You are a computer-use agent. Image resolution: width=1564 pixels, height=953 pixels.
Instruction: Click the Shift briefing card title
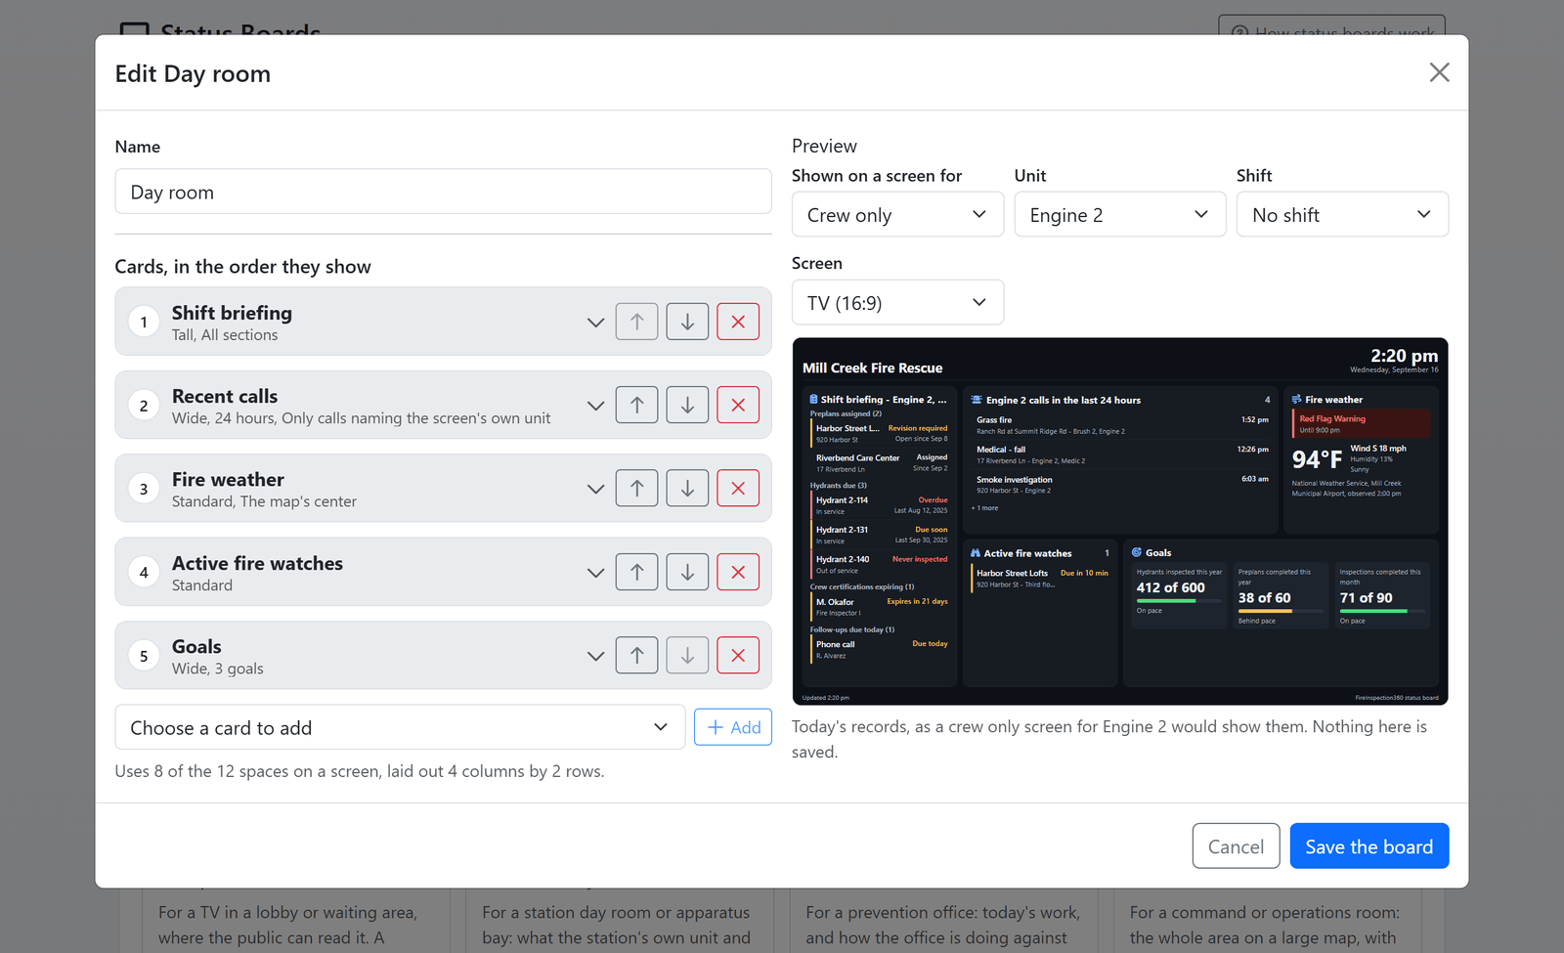pyautogui.click(x=232, y=313)
